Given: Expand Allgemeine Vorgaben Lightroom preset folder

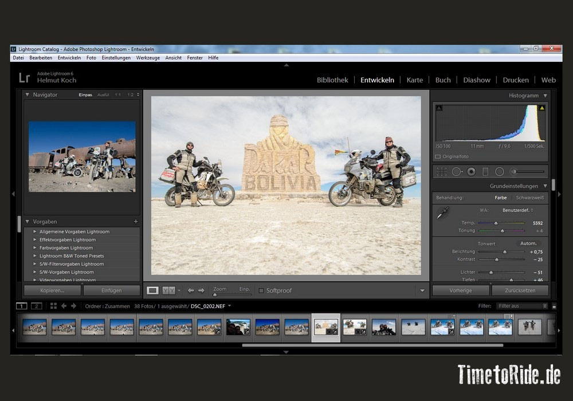Looking at the screenshot, I should point(35,231).
